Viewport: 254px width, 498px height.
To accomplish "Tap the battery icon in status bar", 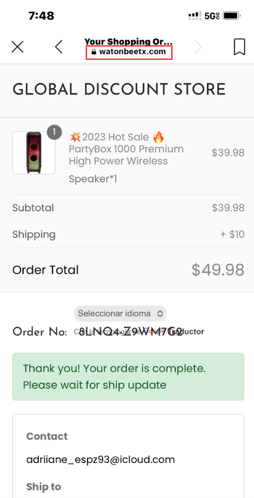I will tap(232, 15).
